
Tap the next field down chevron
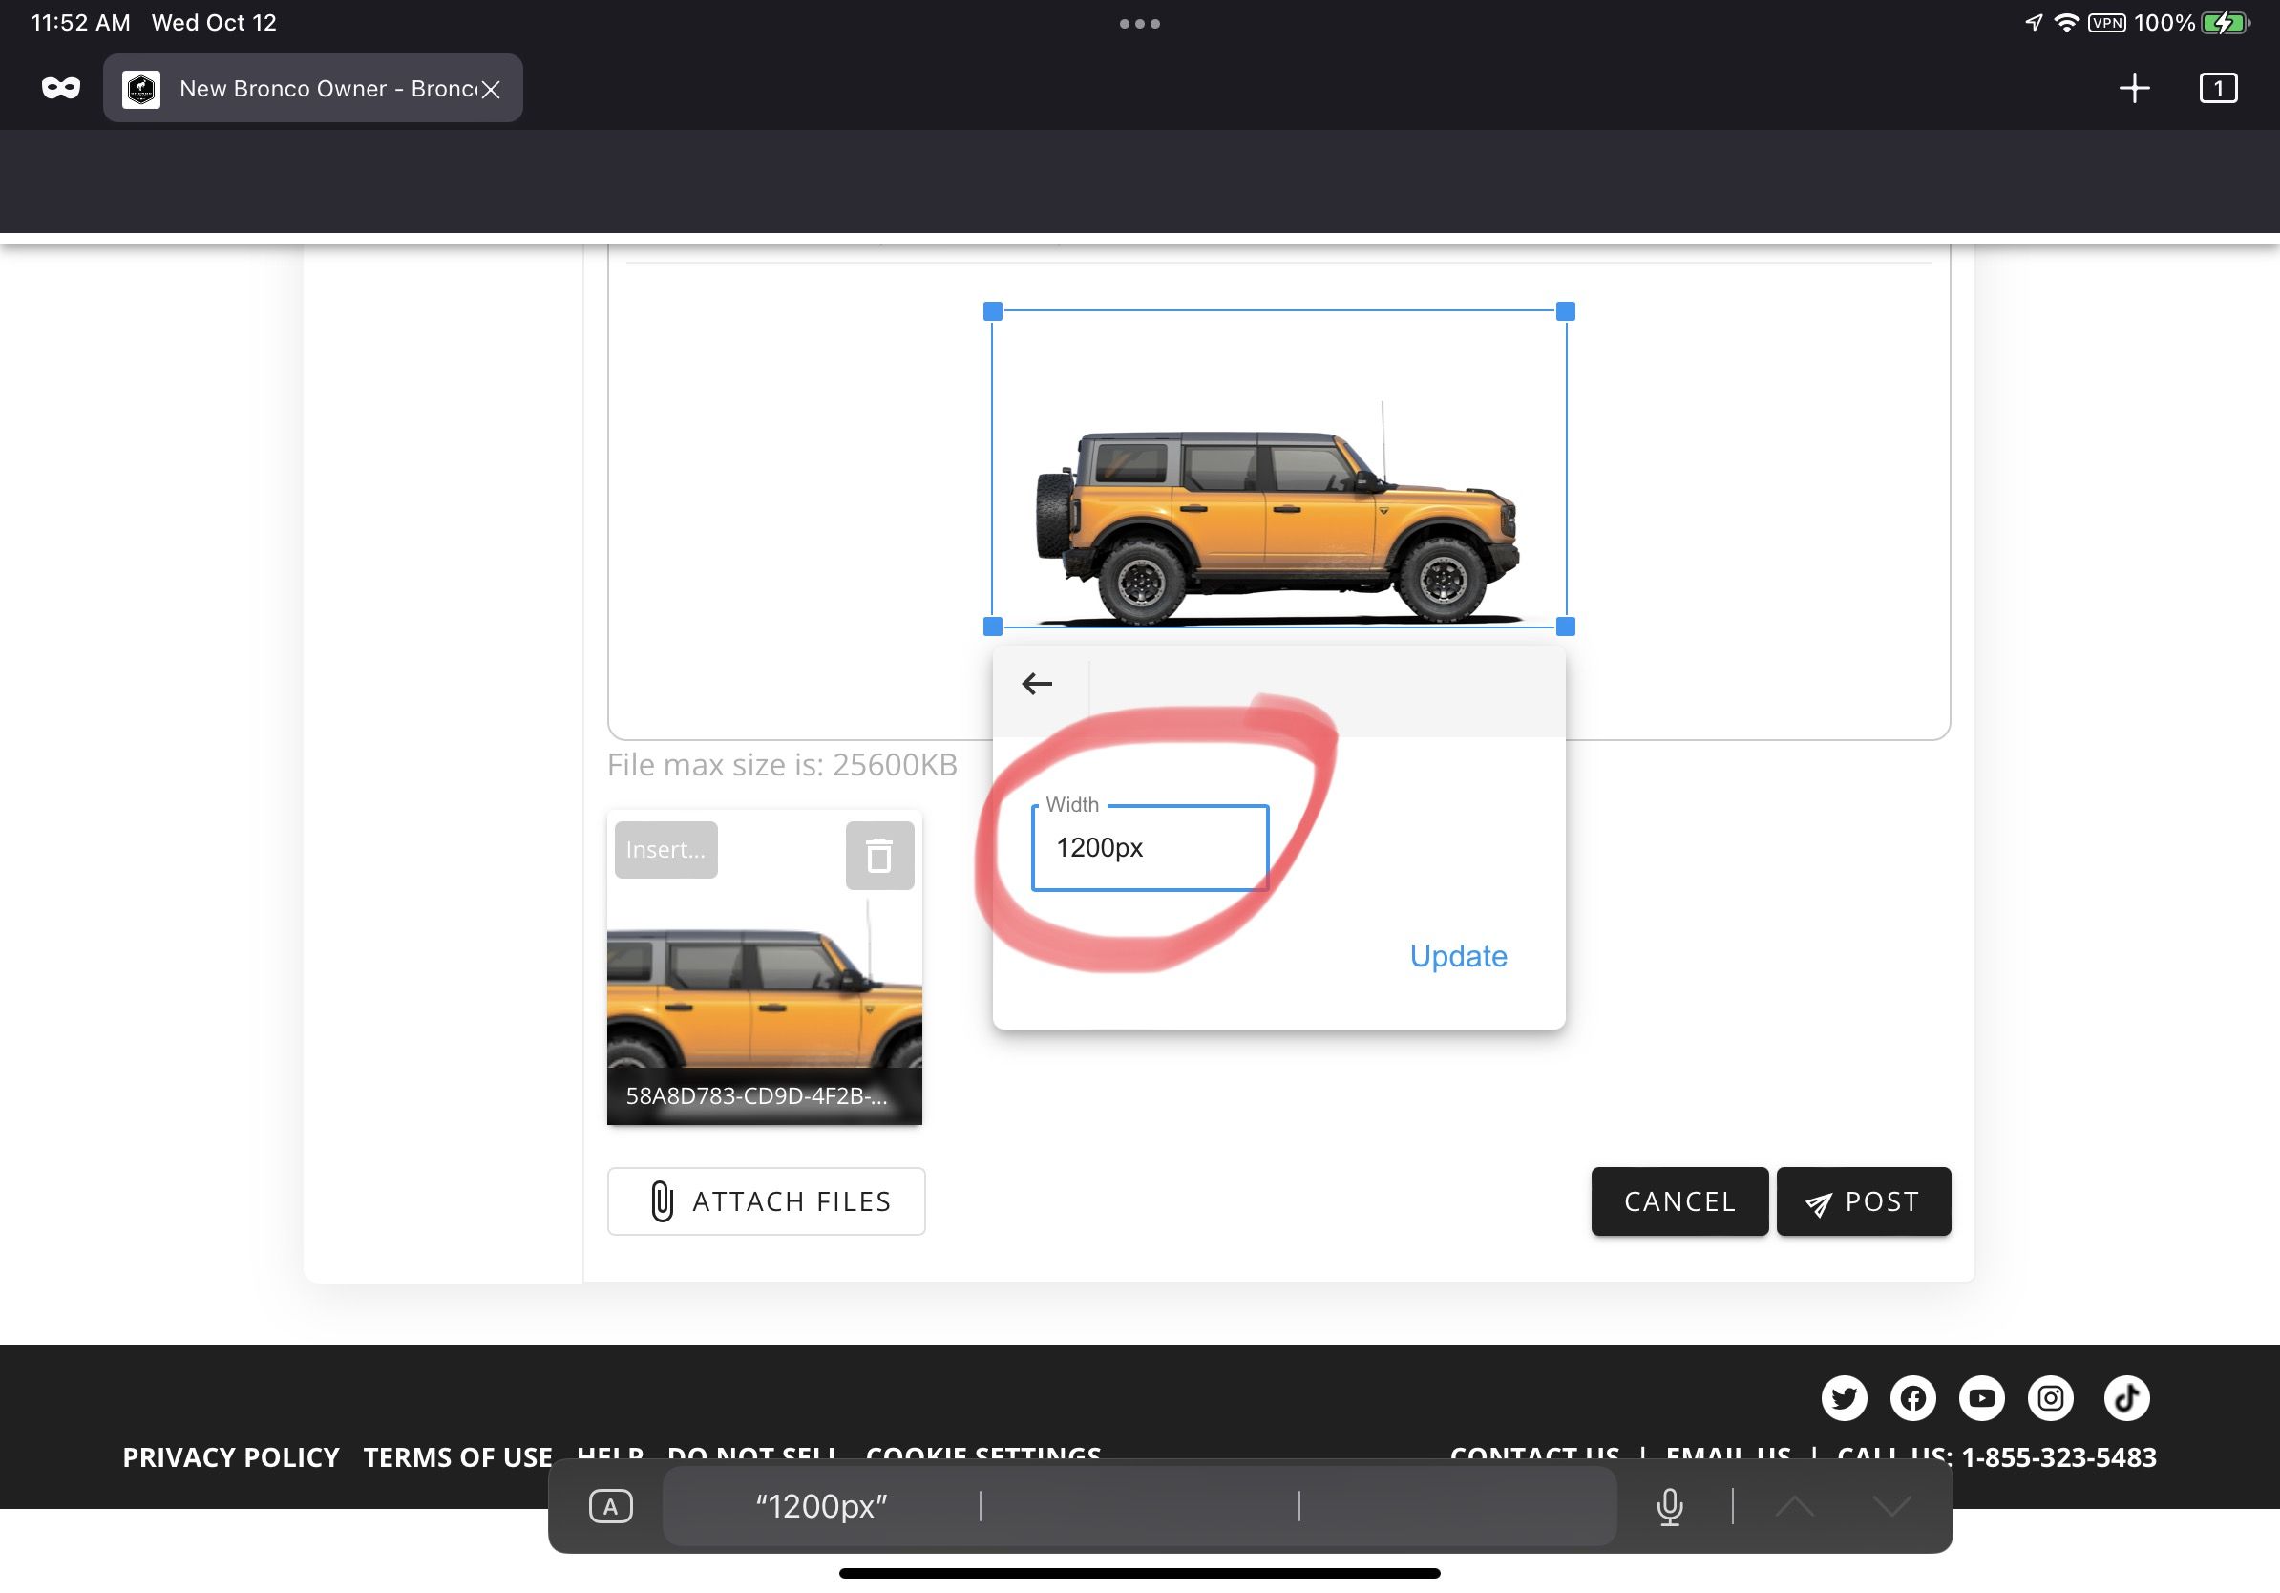pyautogui.click(x=1891, y=1505)
